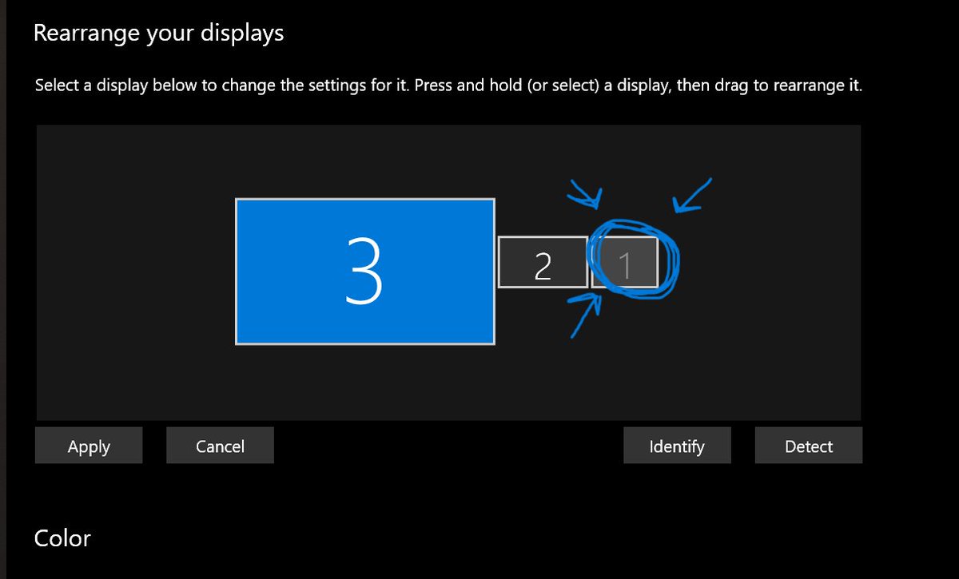Select display 2 in the arrangement
The width and height of the screenshot is (959, 579).
pos(543,262)
